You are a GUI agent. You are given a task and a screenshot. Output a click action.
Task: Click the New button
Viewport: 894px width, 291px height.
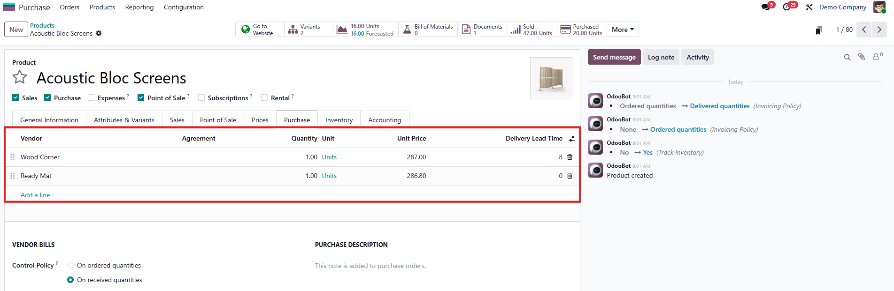(16, 30)
